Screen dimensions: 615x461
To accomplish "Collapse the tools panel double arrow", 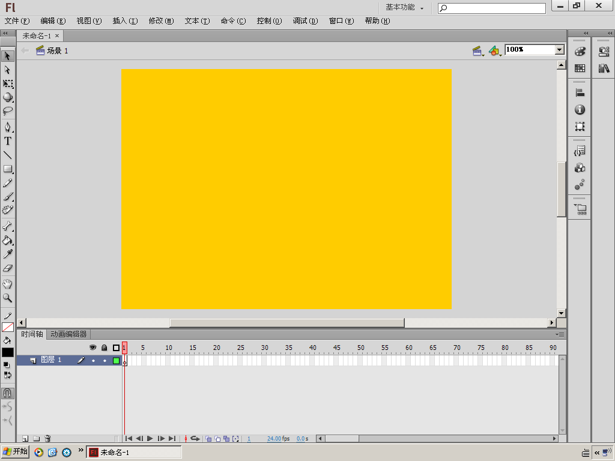I will tap(5, 34).
